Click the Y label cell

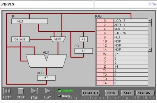point(105,62)
